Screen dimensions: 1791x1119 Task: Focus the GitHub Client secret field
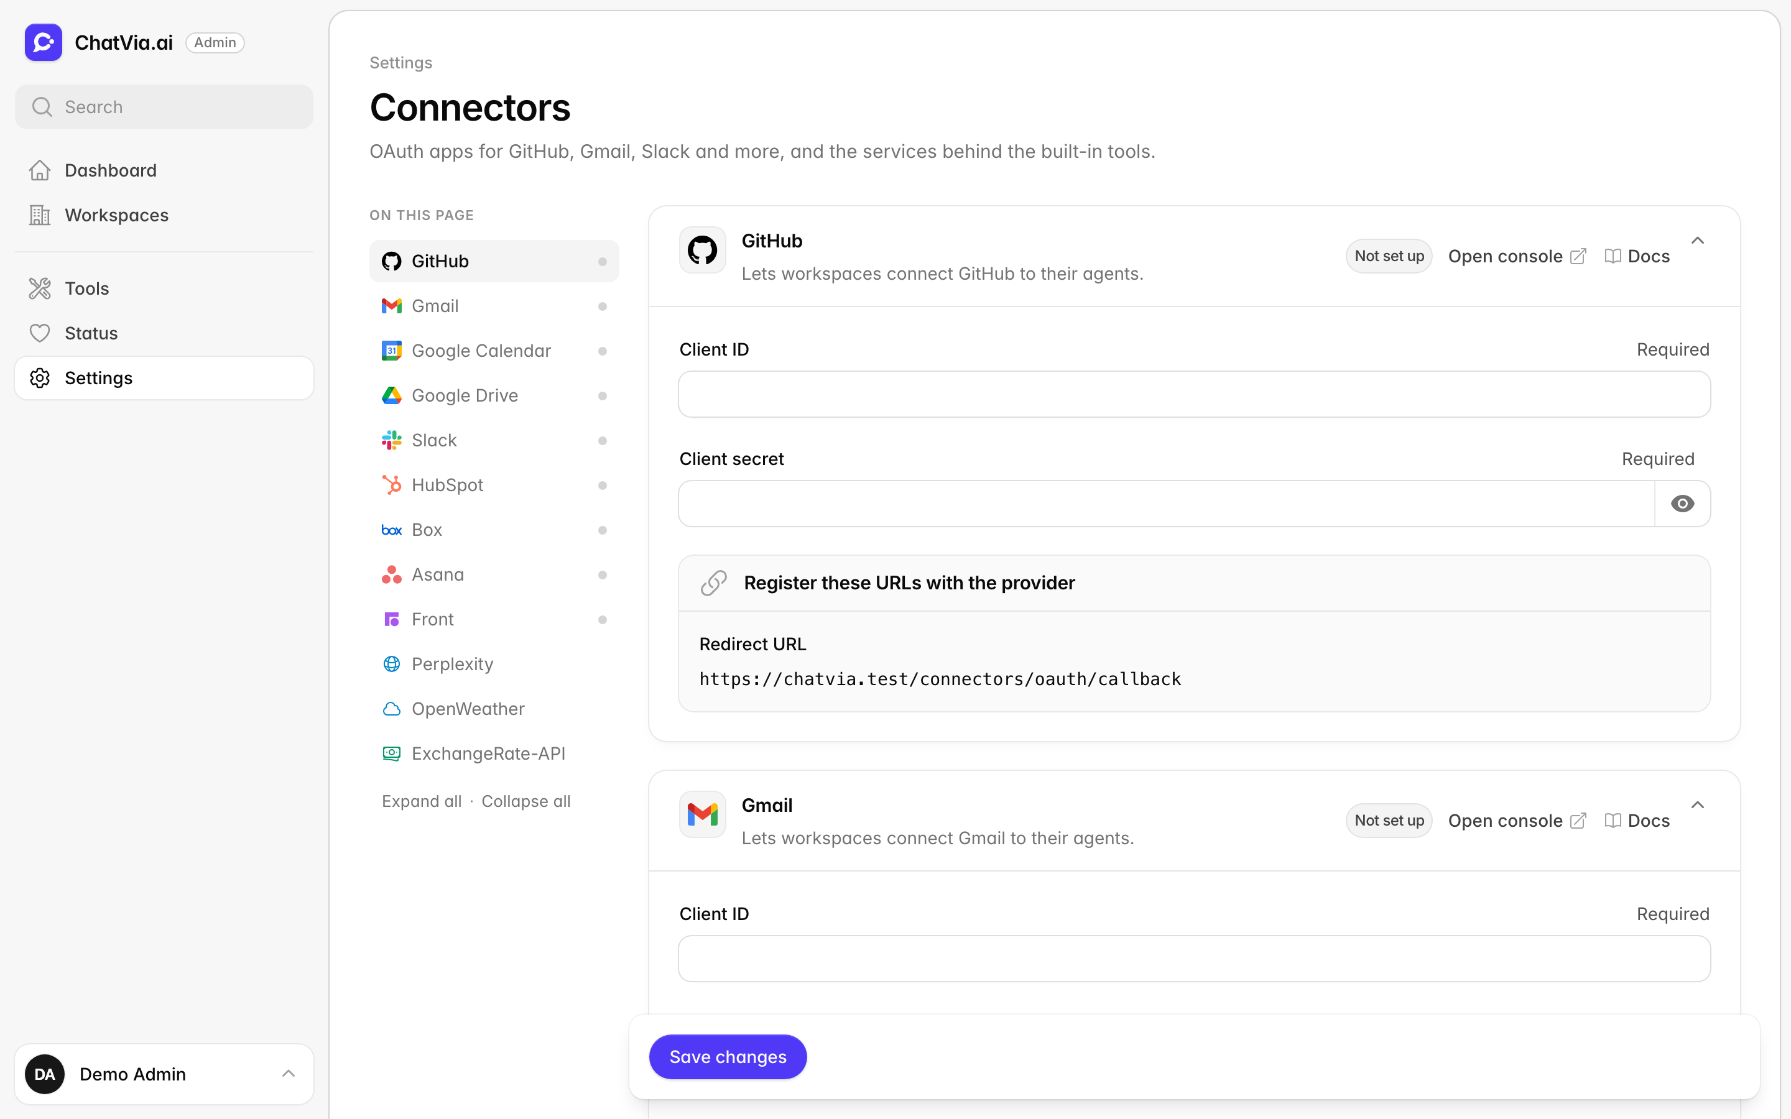(1167, 504)
